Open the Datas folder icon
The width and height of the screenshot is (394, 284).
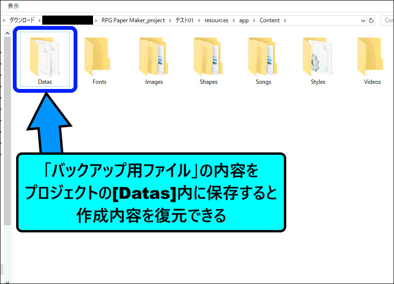click(45, 58)
